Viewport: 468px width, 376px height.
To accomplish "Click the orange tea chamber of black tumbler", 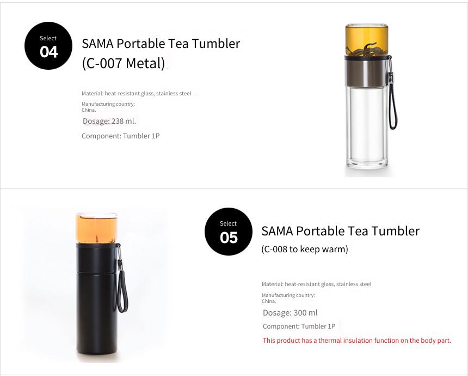I will (96, 228).
